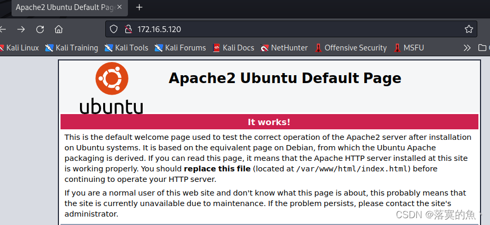The height and width of the screenshot is (225, 490).
Task: Bookmark this page with the star
Action: [x=468, y=29]
